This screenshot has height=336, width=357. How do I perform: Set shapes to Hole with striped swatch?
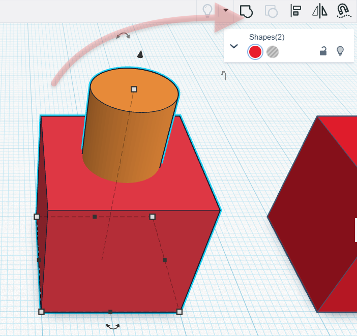coord(273,52)
